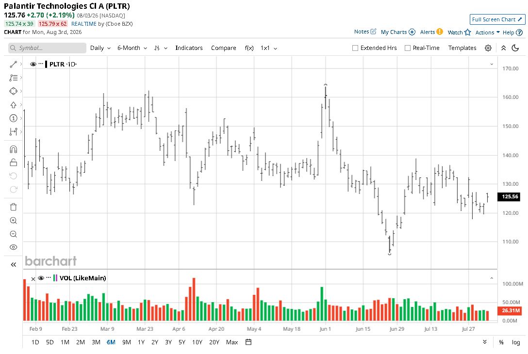Select the measure tool in left toolbar

[14, 131]
